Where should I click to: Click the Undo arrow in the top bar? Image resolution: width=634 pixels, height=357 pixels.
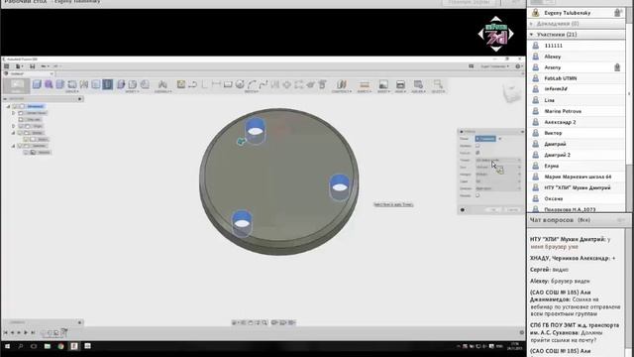(43, 66)
